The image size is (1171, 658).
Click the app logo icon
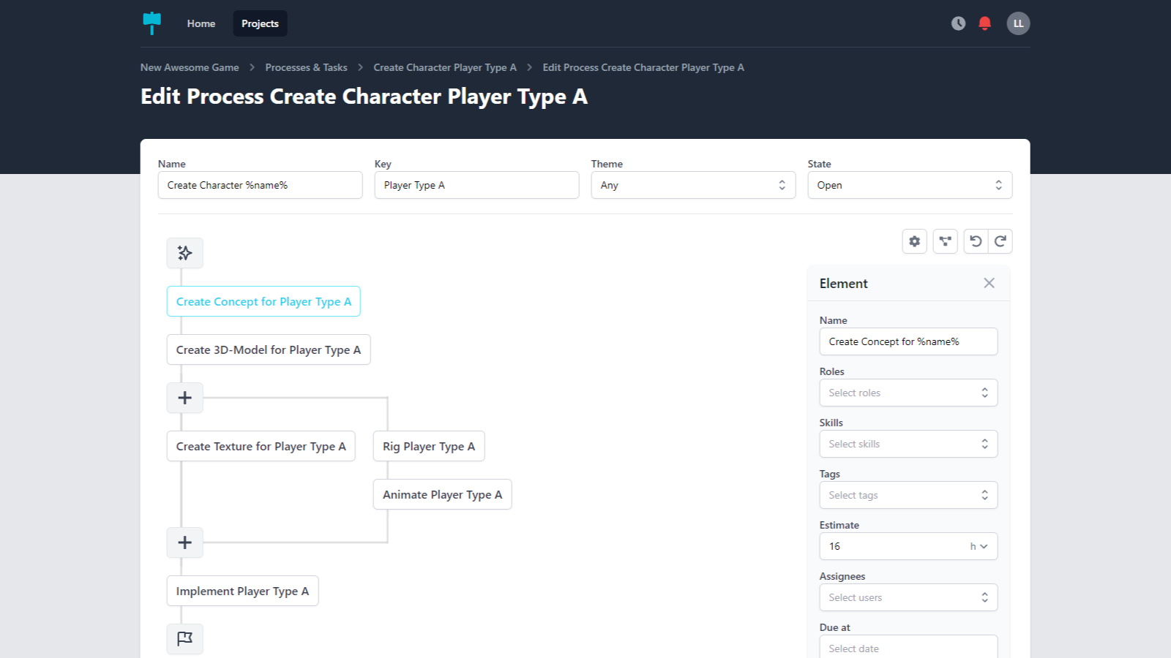pyautogui.click(x=152, y=23)
